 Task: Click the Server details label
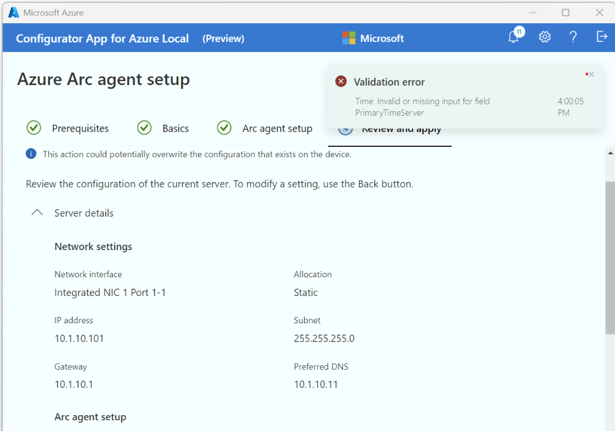click(83, 213)
